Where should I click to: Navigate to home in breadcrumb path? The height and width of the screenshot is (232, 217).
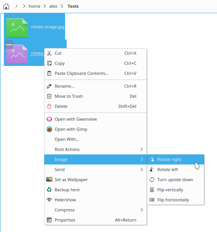coord(34,6)
